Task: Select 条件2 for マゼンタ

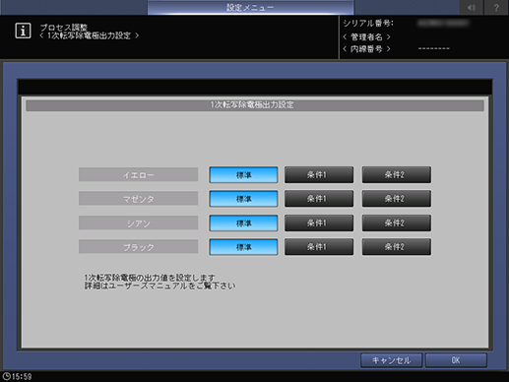Action: click(397, 199)
